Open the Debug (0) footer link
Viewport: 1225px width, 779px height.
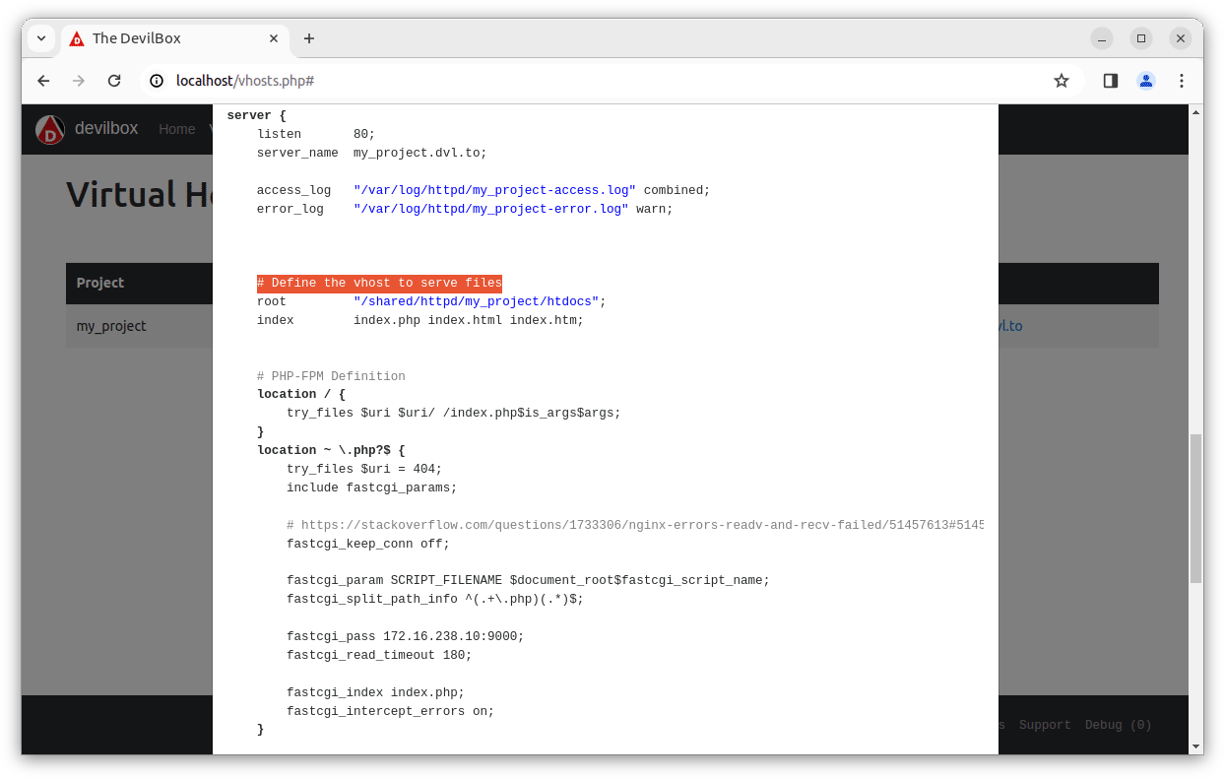[1118, 725]
